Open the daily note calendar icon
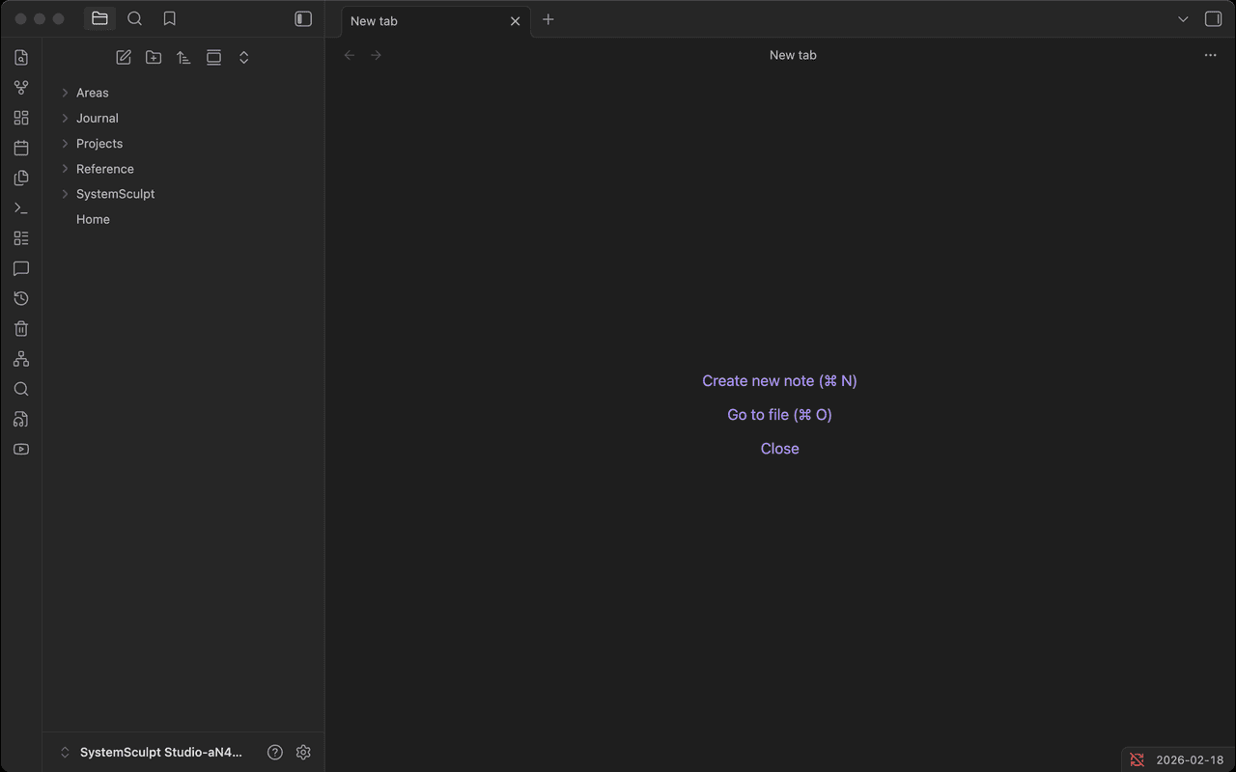Screen dimensions: 1236x772 (x=20, y=147)
